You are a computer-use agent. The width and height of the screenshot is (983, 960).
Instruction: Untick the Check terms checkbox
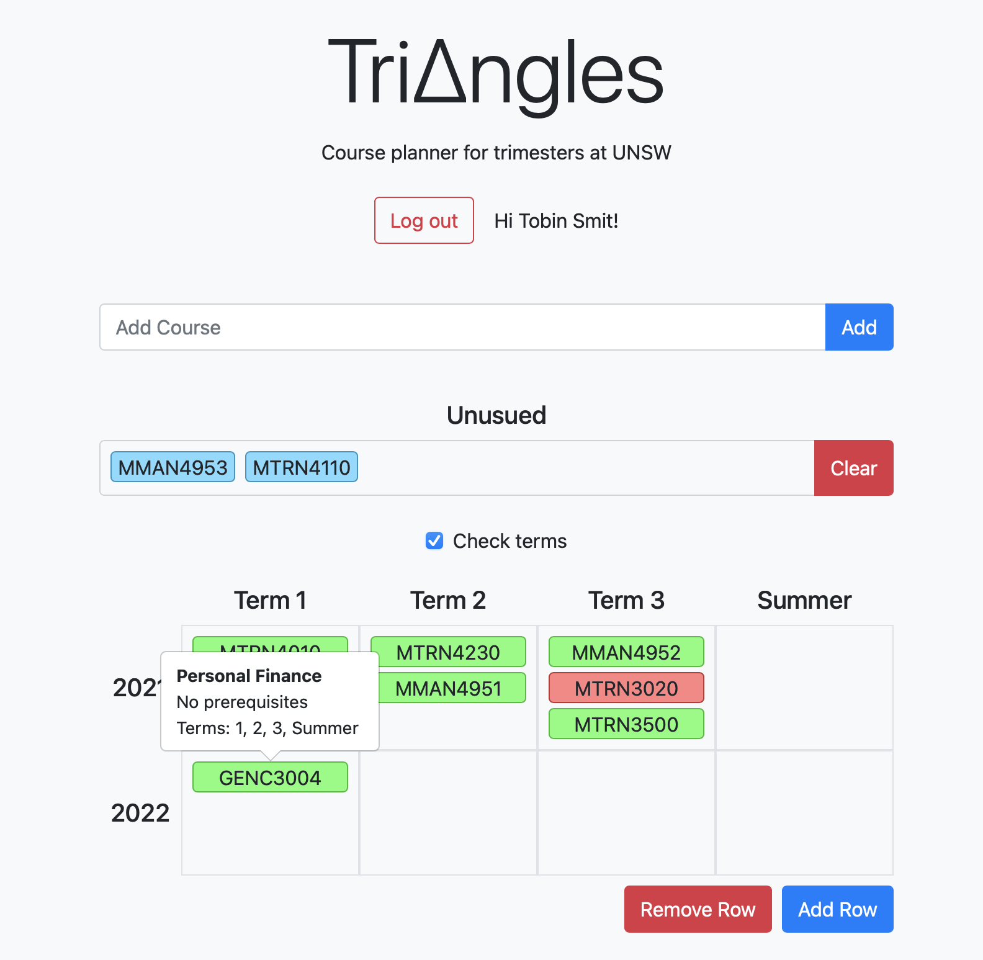tap(434, 541)
